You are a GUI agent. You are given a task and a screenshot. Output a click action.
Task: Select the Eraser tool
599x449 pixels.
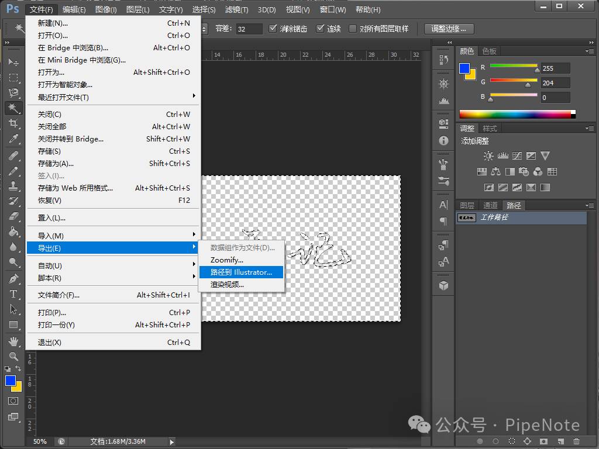(13, 216)
